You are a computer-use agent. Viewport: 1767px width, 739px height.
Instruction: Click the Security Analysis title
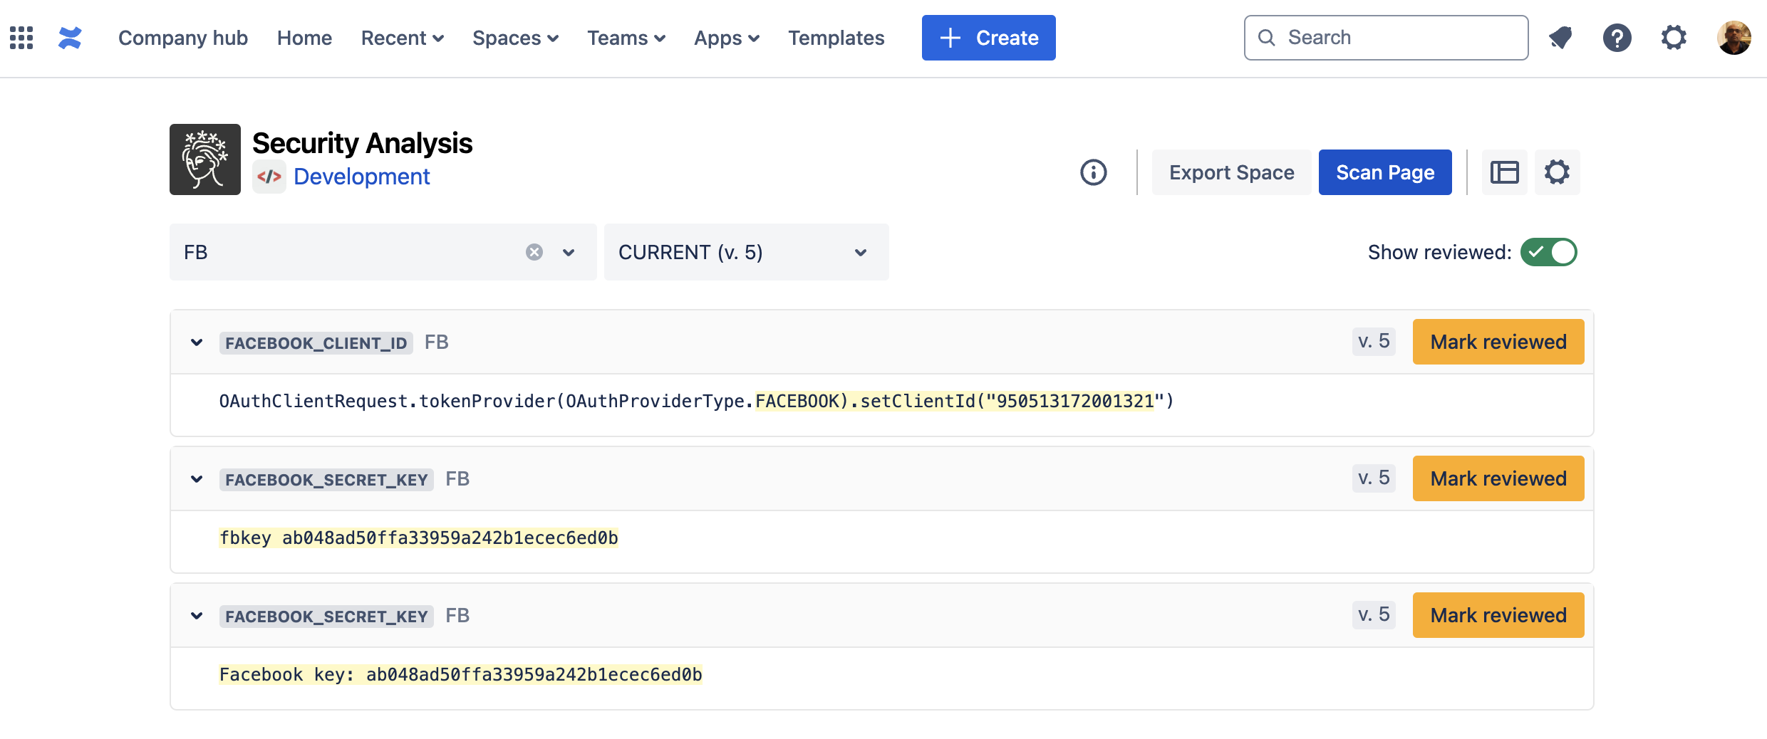(x=362, y=143)
